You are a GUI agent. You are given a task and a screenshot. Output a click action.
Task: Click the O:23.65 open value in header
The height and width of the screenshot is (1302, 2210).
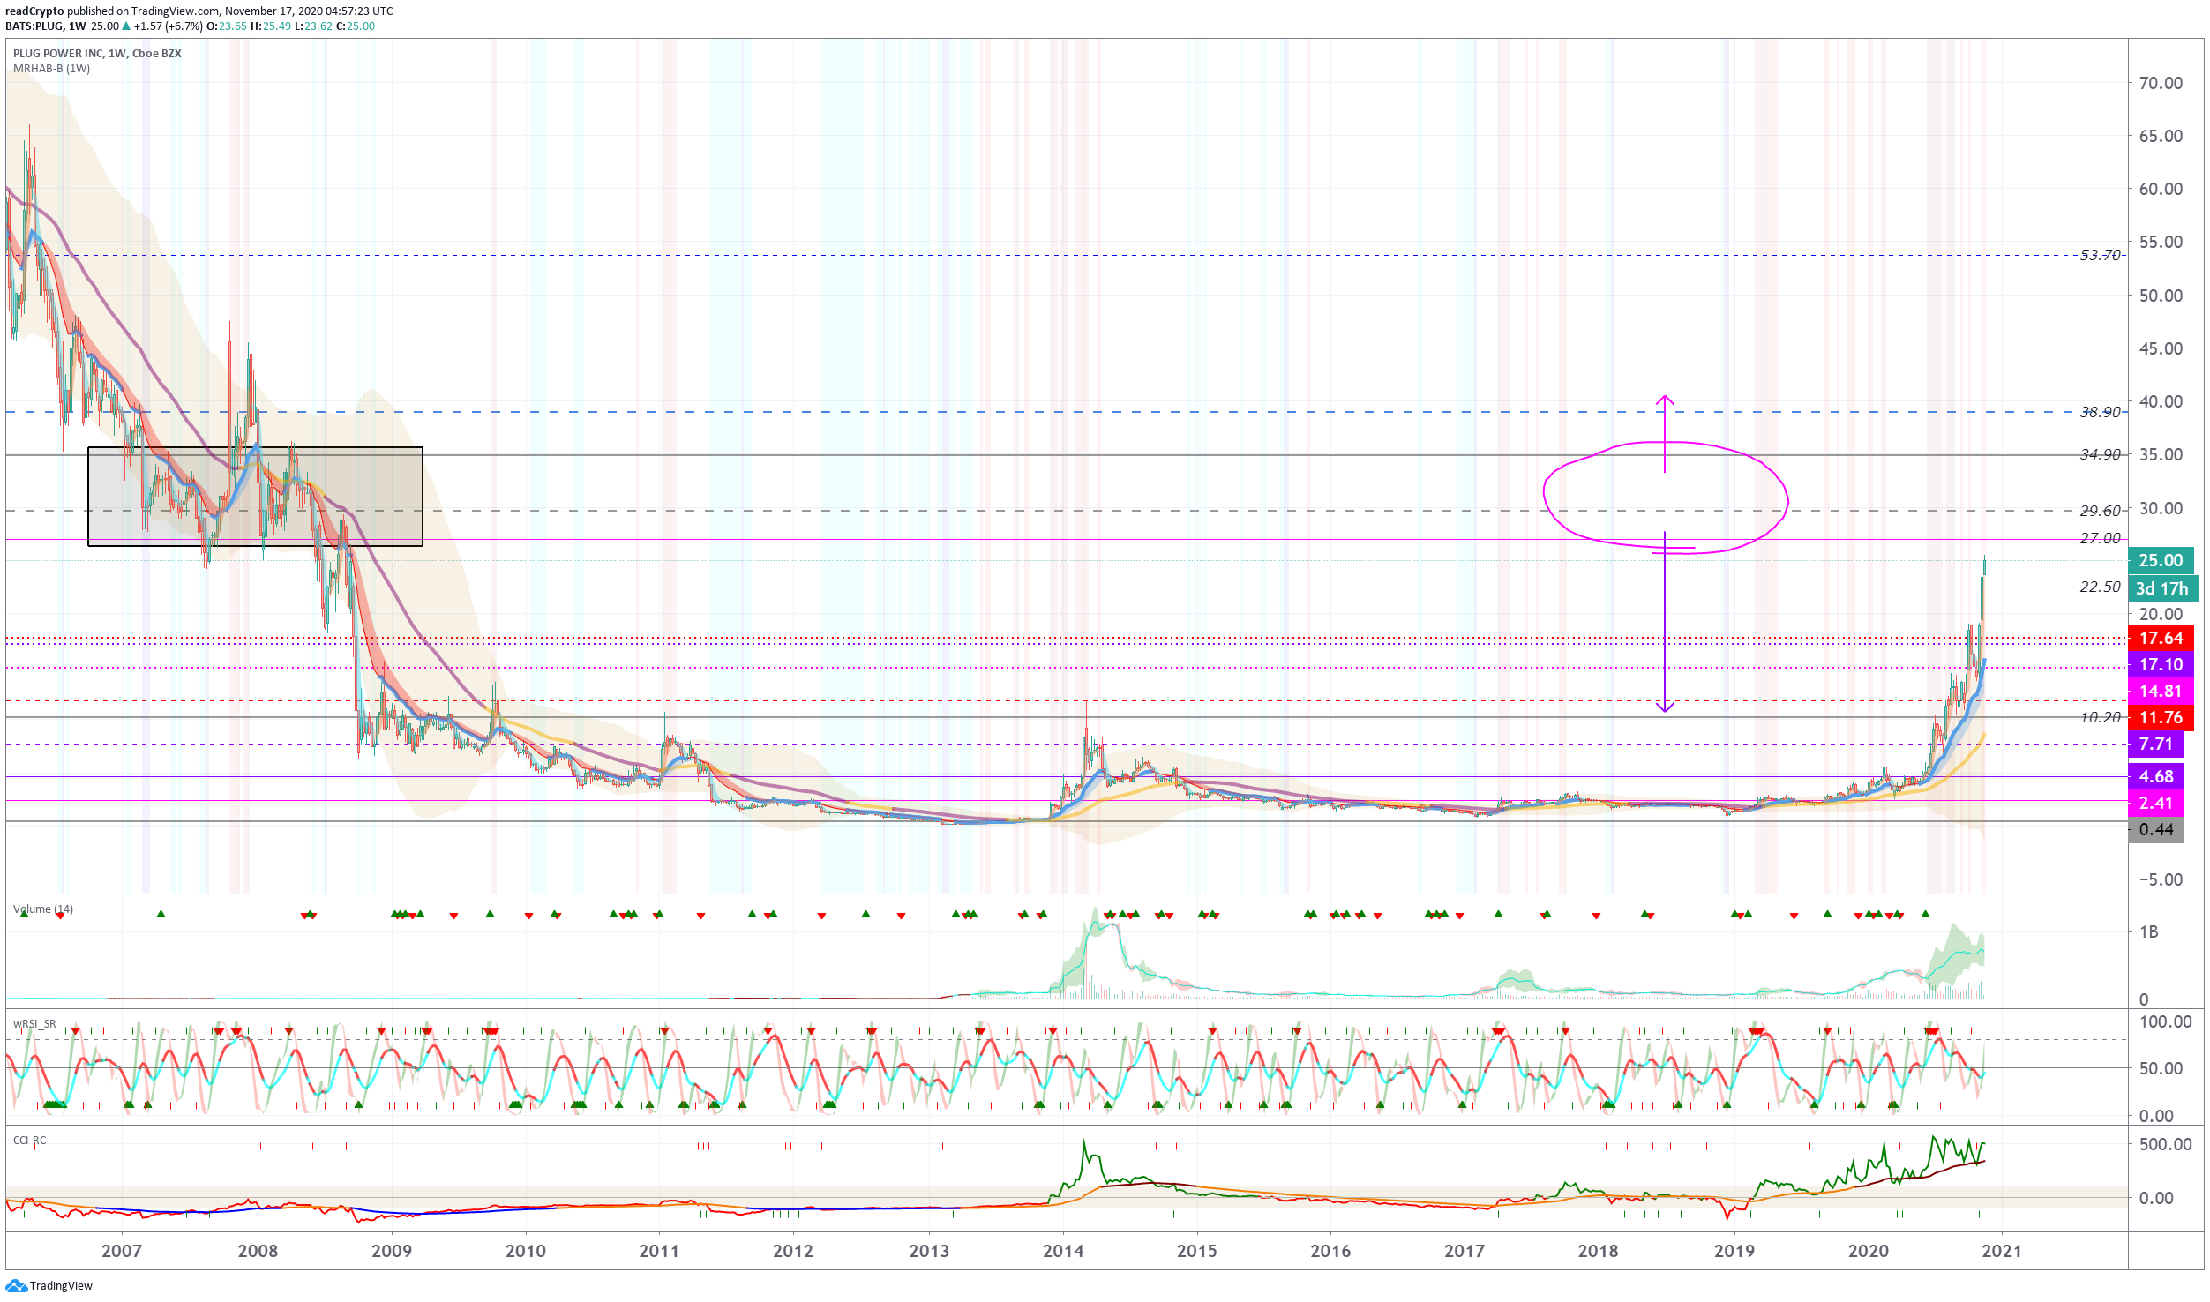click(227, 26)
